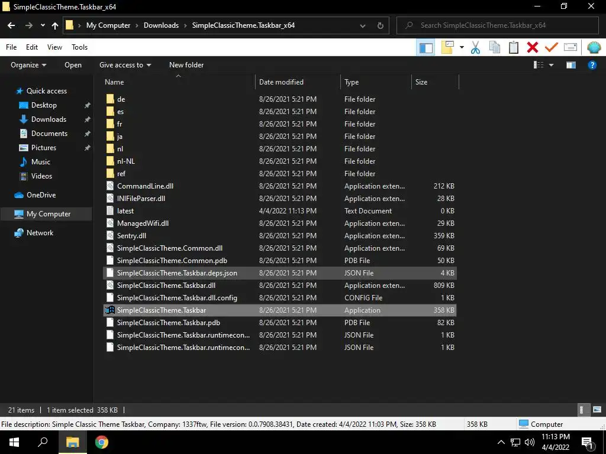
Task: Switch to large icons view in status bar
Action: [597, 410]
